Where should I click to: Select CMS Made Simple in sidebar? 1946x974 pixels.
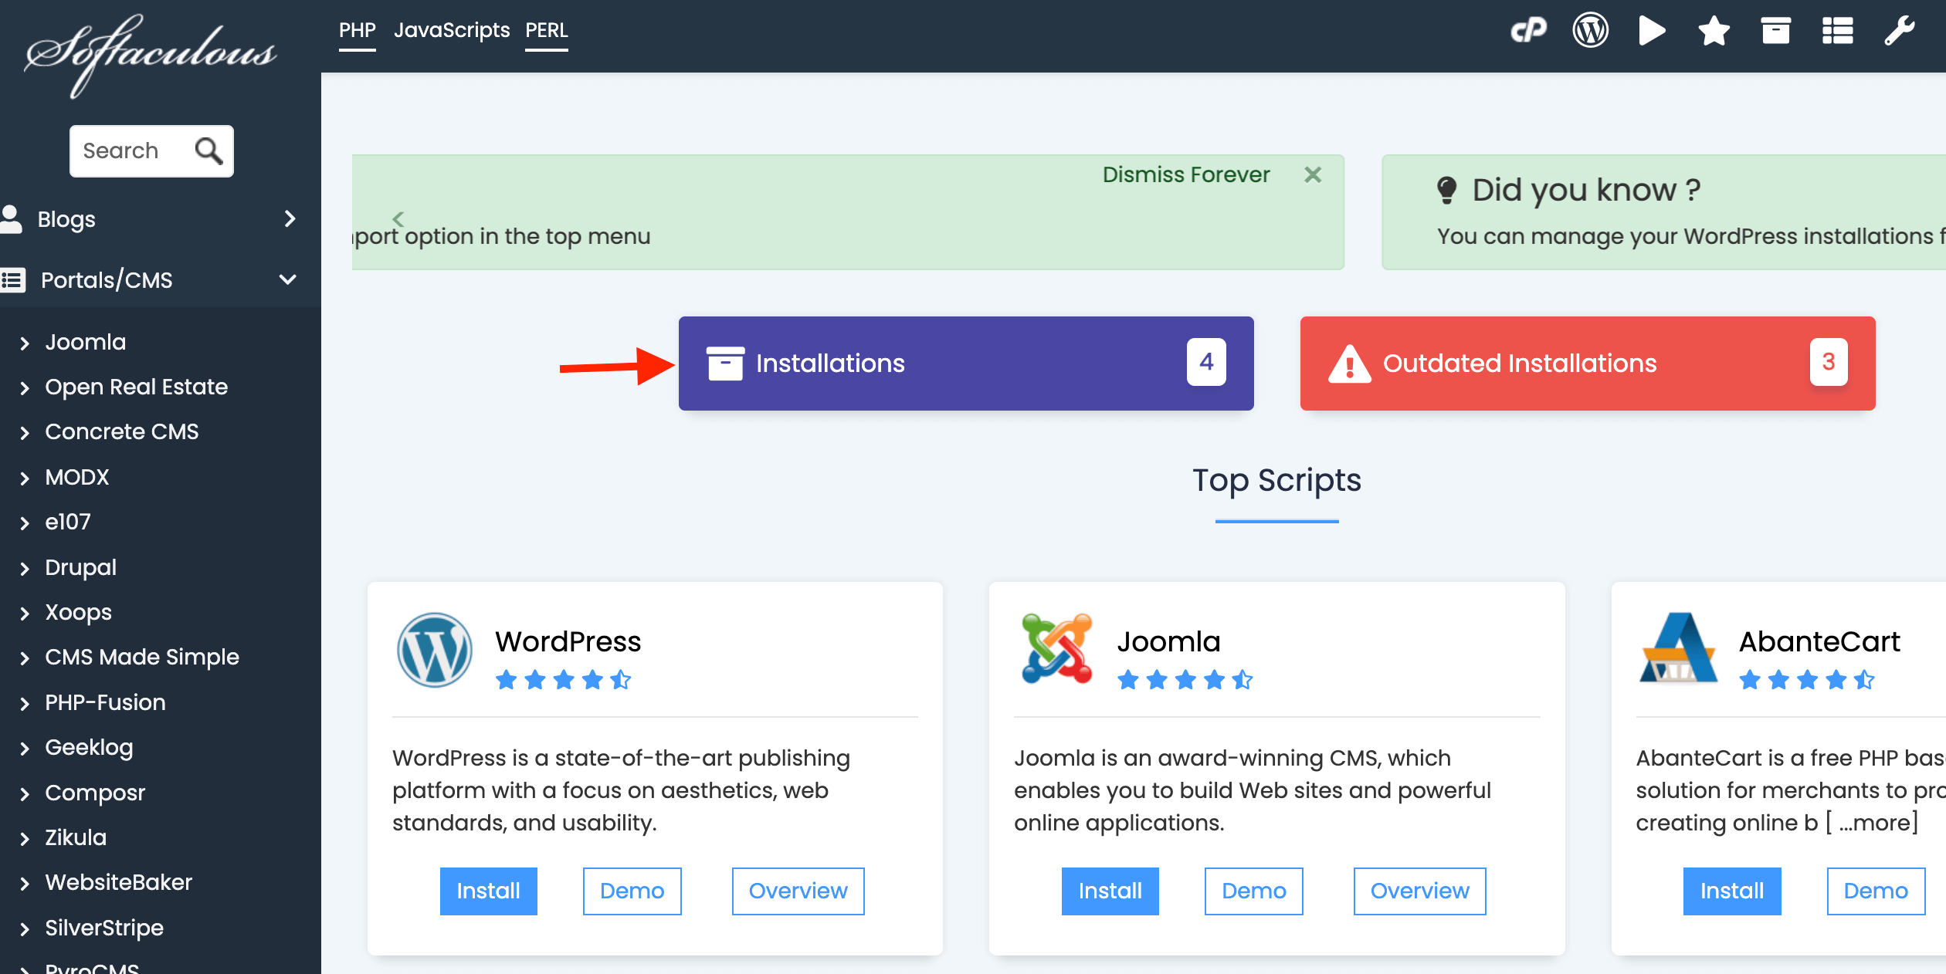coord(142,657)
